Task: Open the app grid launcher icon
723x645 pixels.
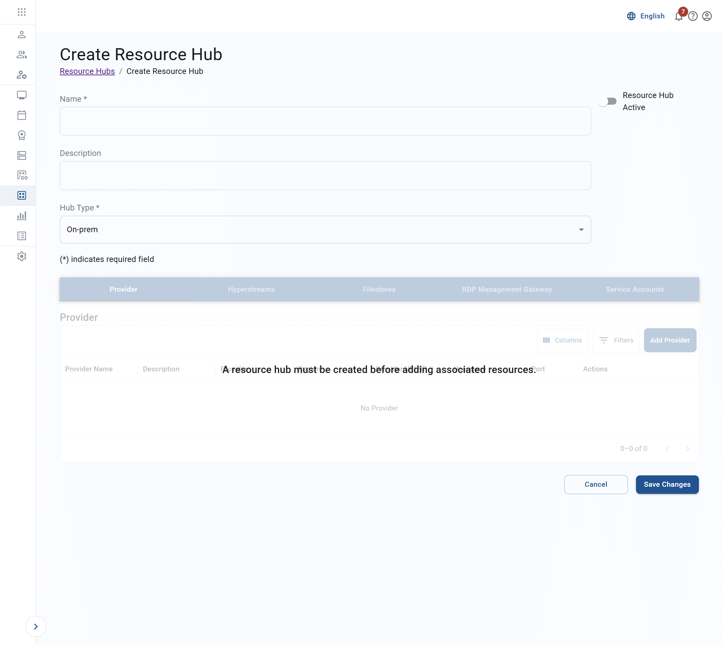Action: [x=22, y=12]
